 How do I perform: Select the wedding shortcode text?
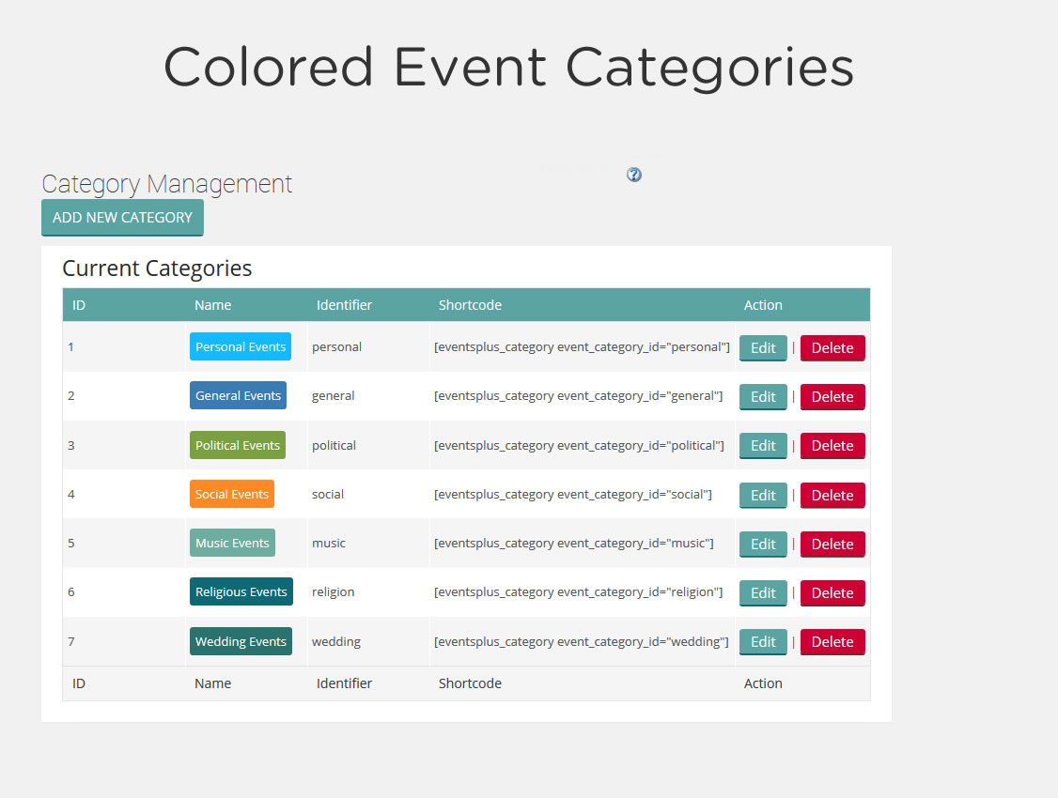[582, 641]
